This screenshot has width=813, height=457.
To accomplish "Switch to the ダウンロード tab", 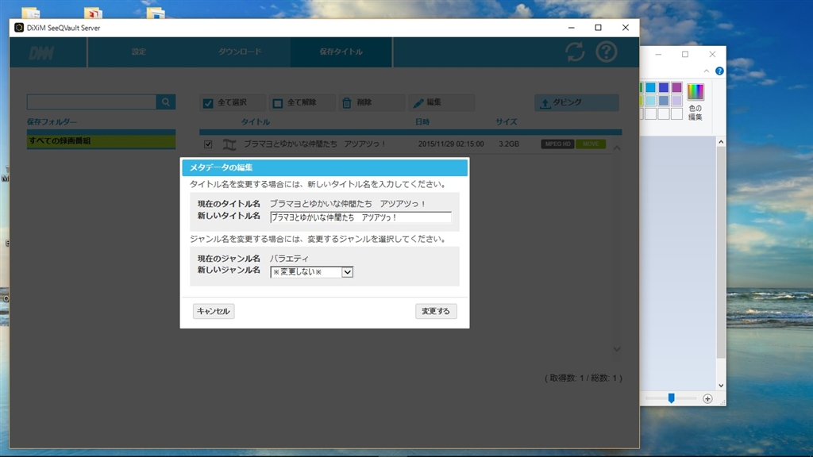I will click(x=240, y=52).
